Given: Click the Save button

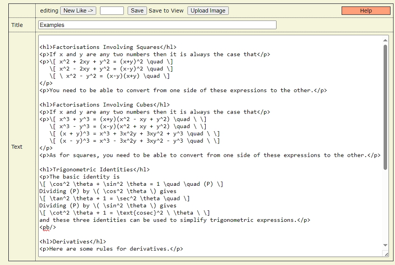Looking at the screenshot, I should pyautogui.click(x=137, y=11).
